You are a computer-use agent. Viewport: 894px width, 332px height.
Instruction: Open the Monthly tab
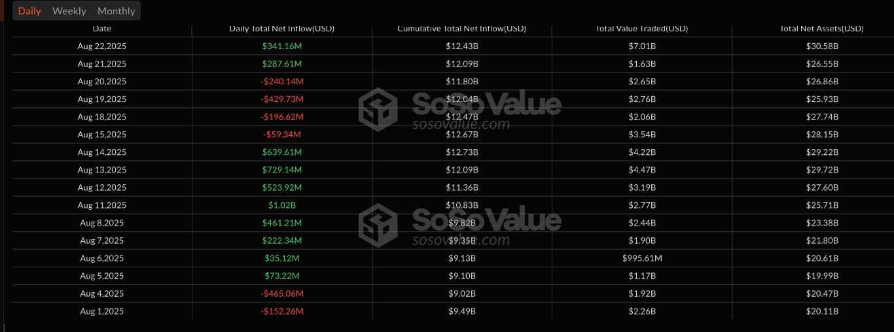click(116, 11)
